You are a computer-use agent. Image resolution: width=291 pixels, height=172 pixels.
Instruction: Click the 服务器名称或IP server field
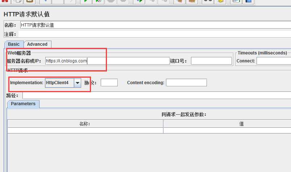coord(108,61)
